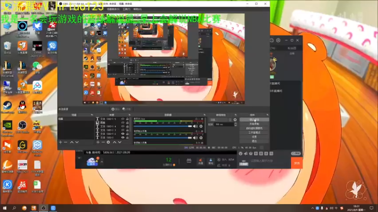Open OBS 设置 settings button
This screenshot has height=212, width=378.
pyautogui.click(x=254, y=137)
